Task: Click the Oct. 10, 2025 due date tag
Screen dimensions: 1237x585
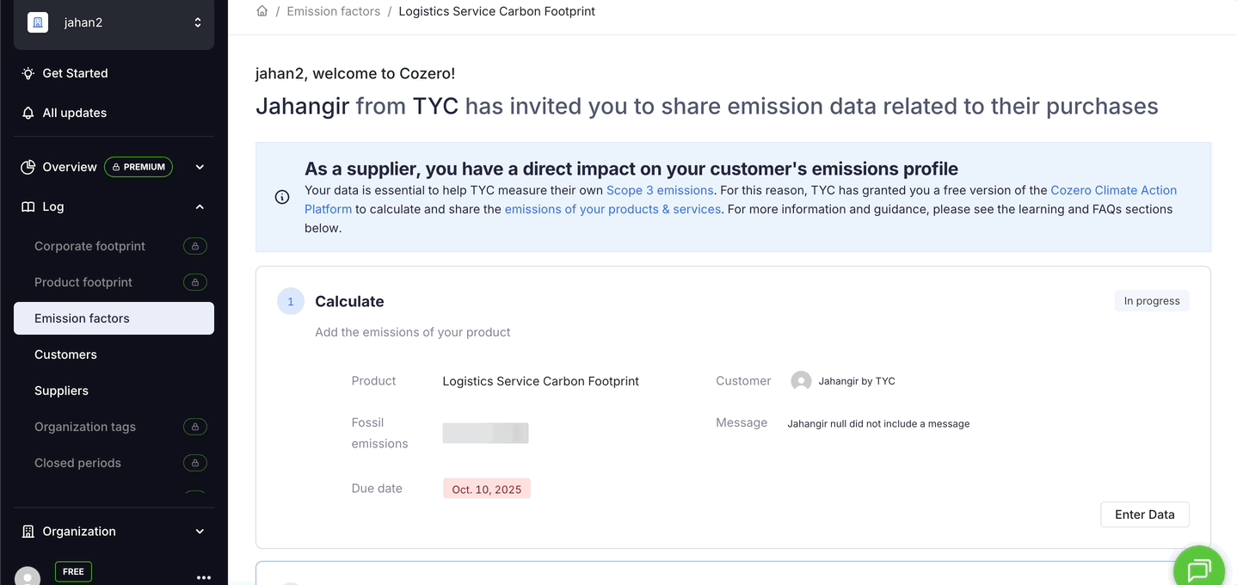Action: pos(487,489)
